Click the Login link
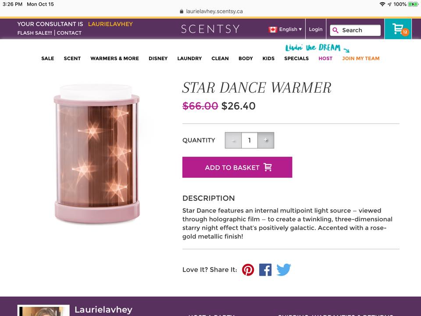The height and width of the screenshot is (316, 421). [x=315, y=29]
